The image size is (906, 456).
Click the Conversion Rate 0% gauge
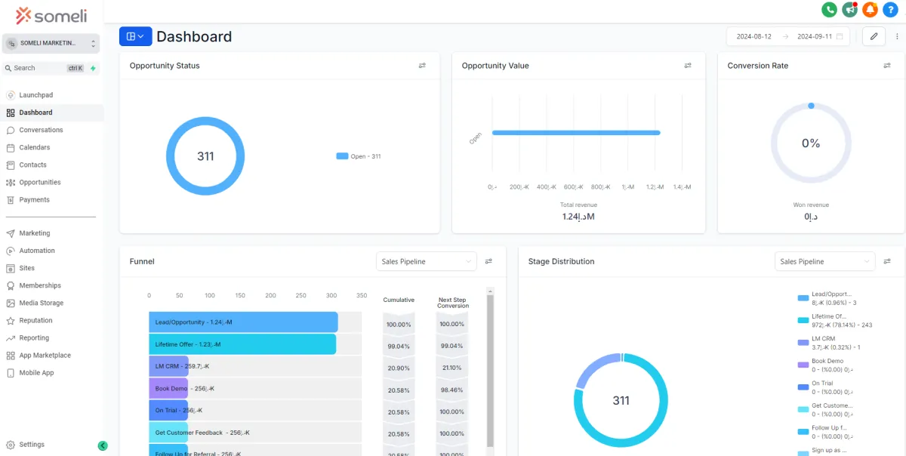click(811, 143)
